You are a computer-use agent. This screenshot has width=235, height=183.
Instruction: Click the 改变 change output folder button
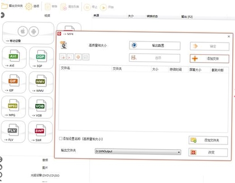click(208, 152)
